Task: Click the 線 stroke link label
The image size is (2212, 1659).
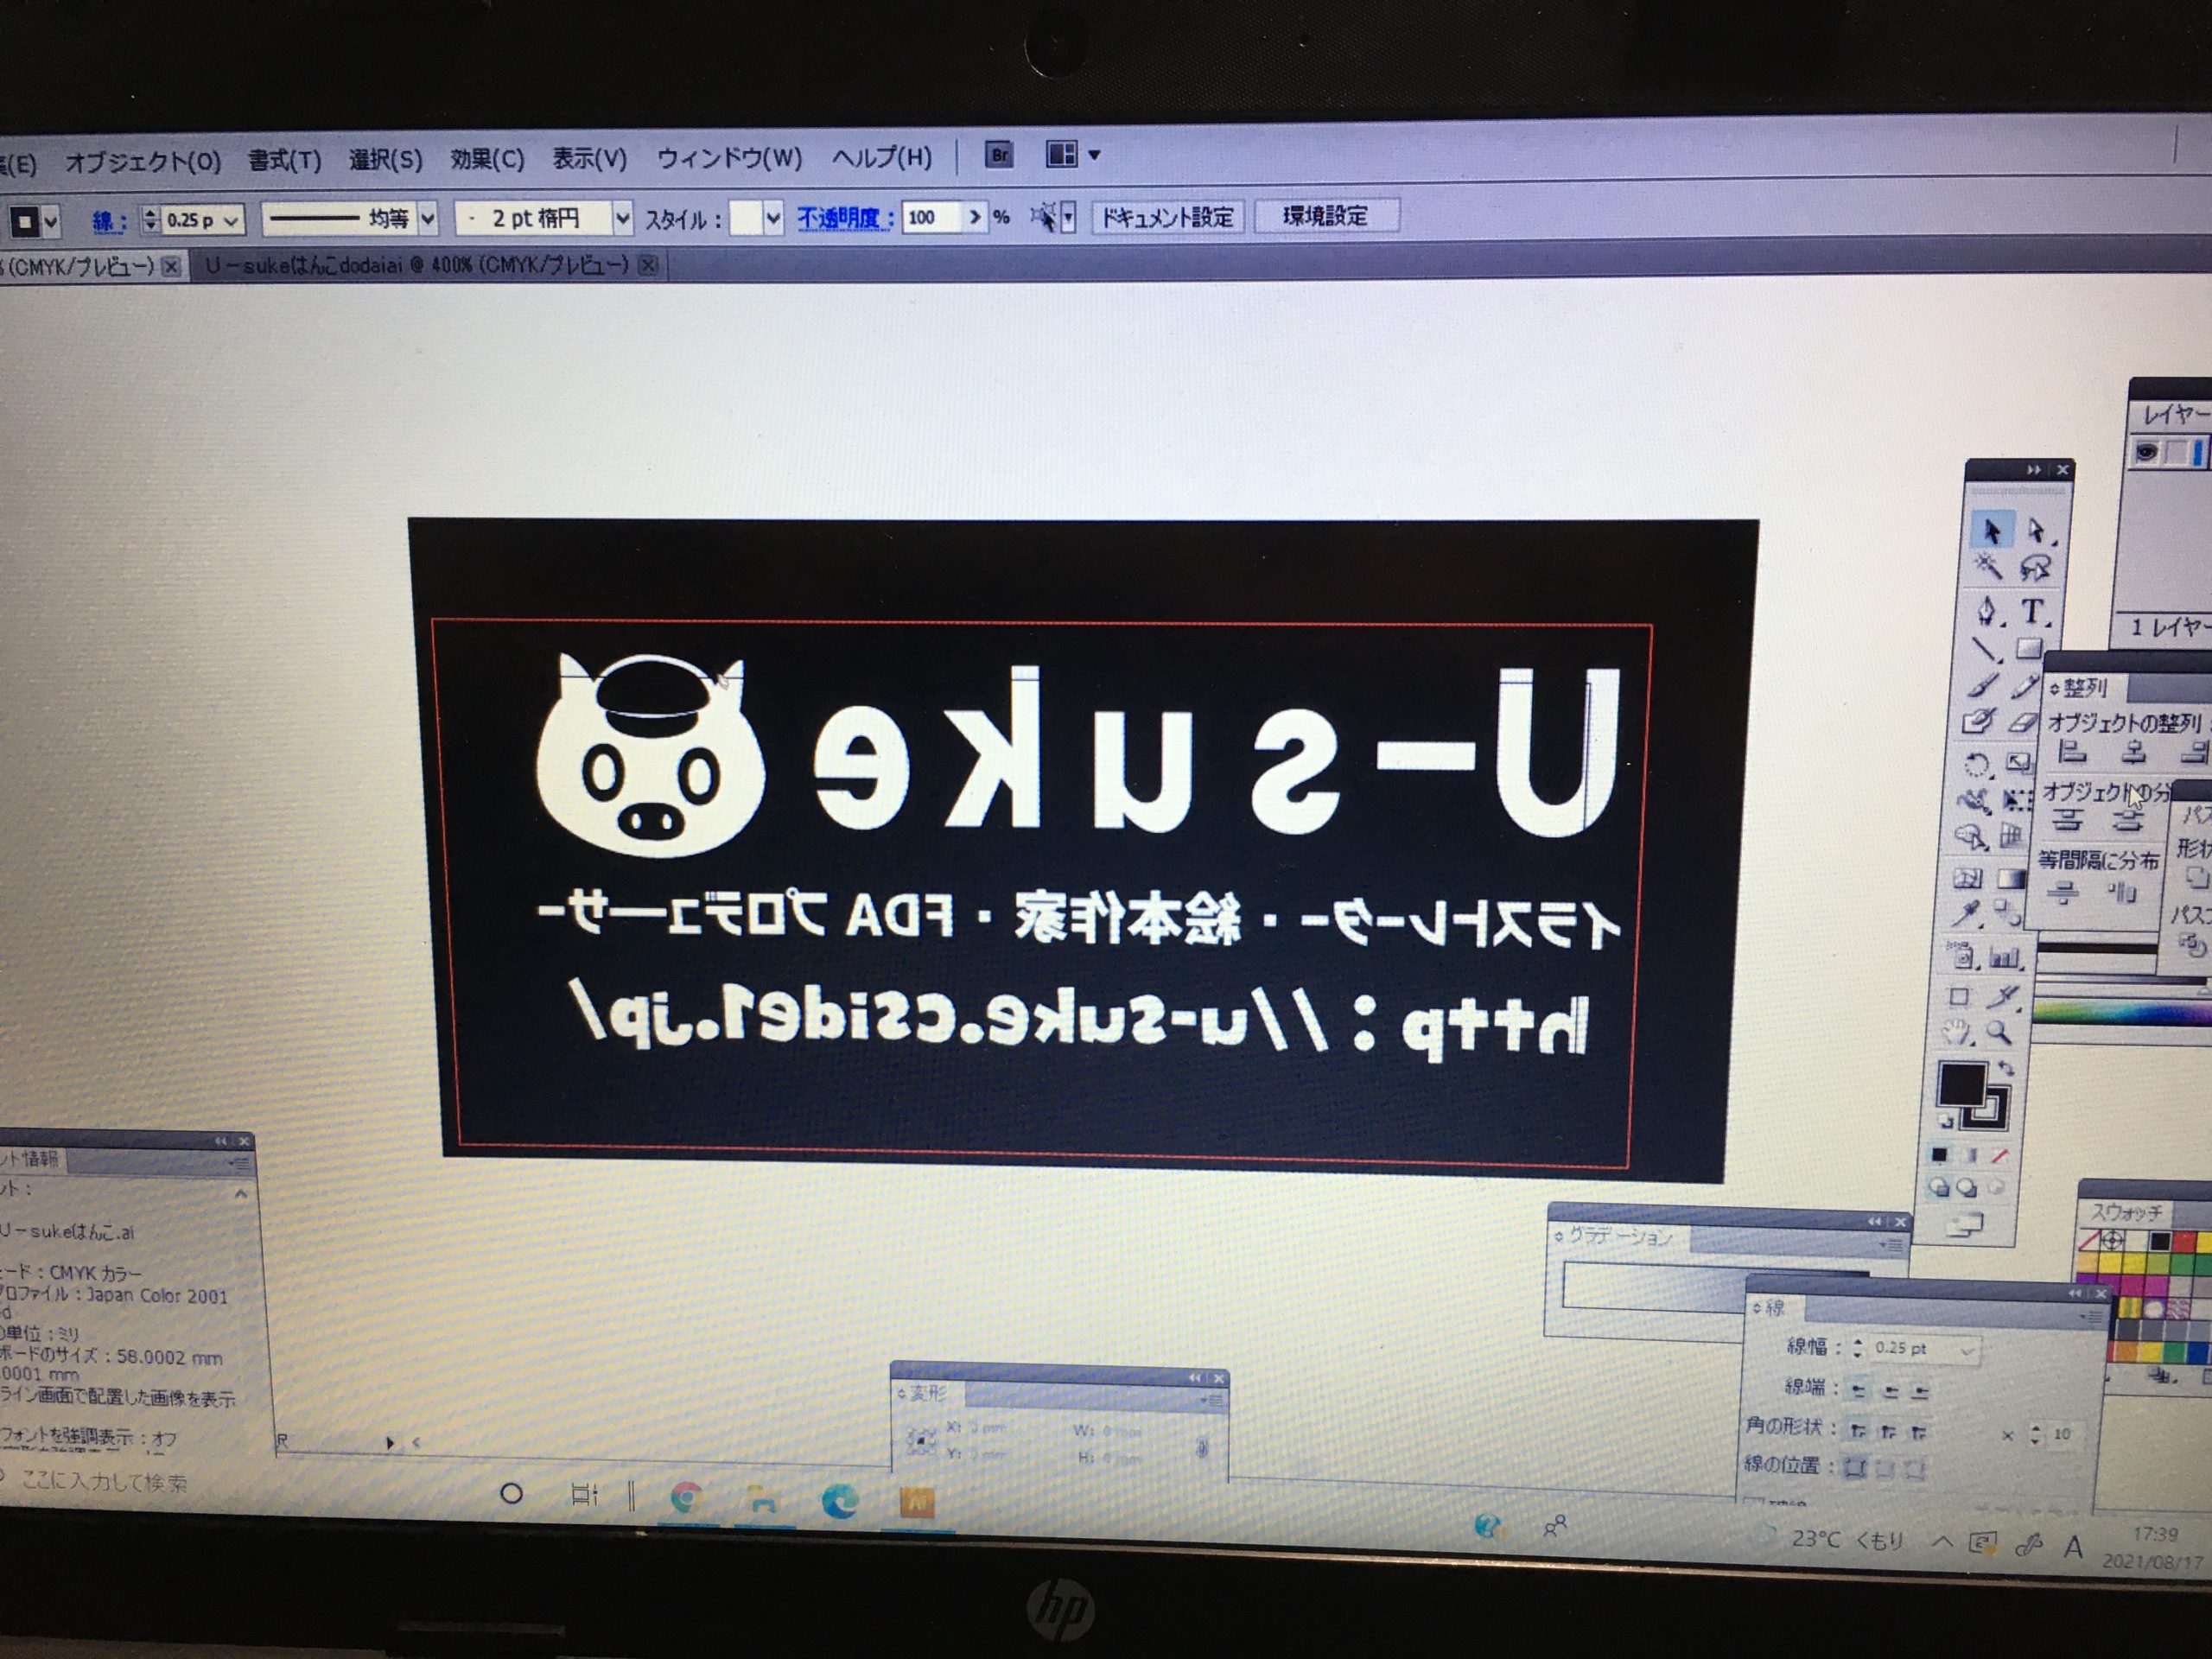Action: [108, 221]
